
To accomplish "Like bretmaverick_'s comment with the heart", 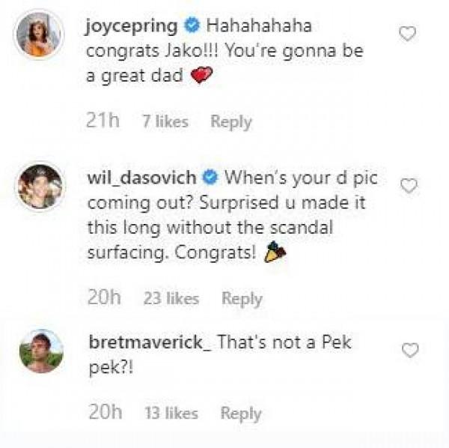I will point(409,349).
